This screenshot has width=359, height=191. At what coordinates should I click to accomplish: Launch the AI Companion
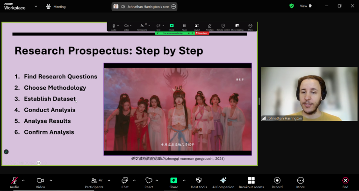coord(223,183)
